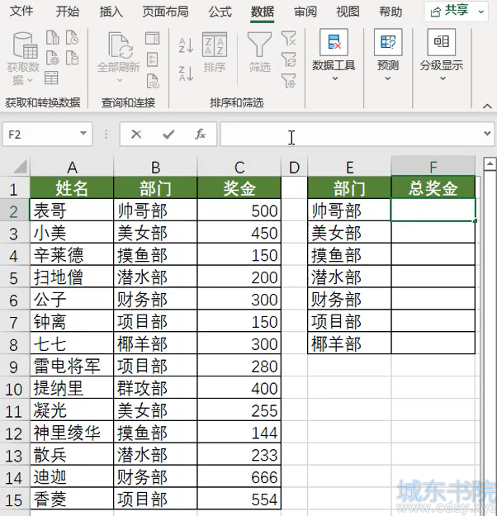Open the Data Tools (数据工具) icon
Viewport: 497px width, 516px height.
click(334, 42)
